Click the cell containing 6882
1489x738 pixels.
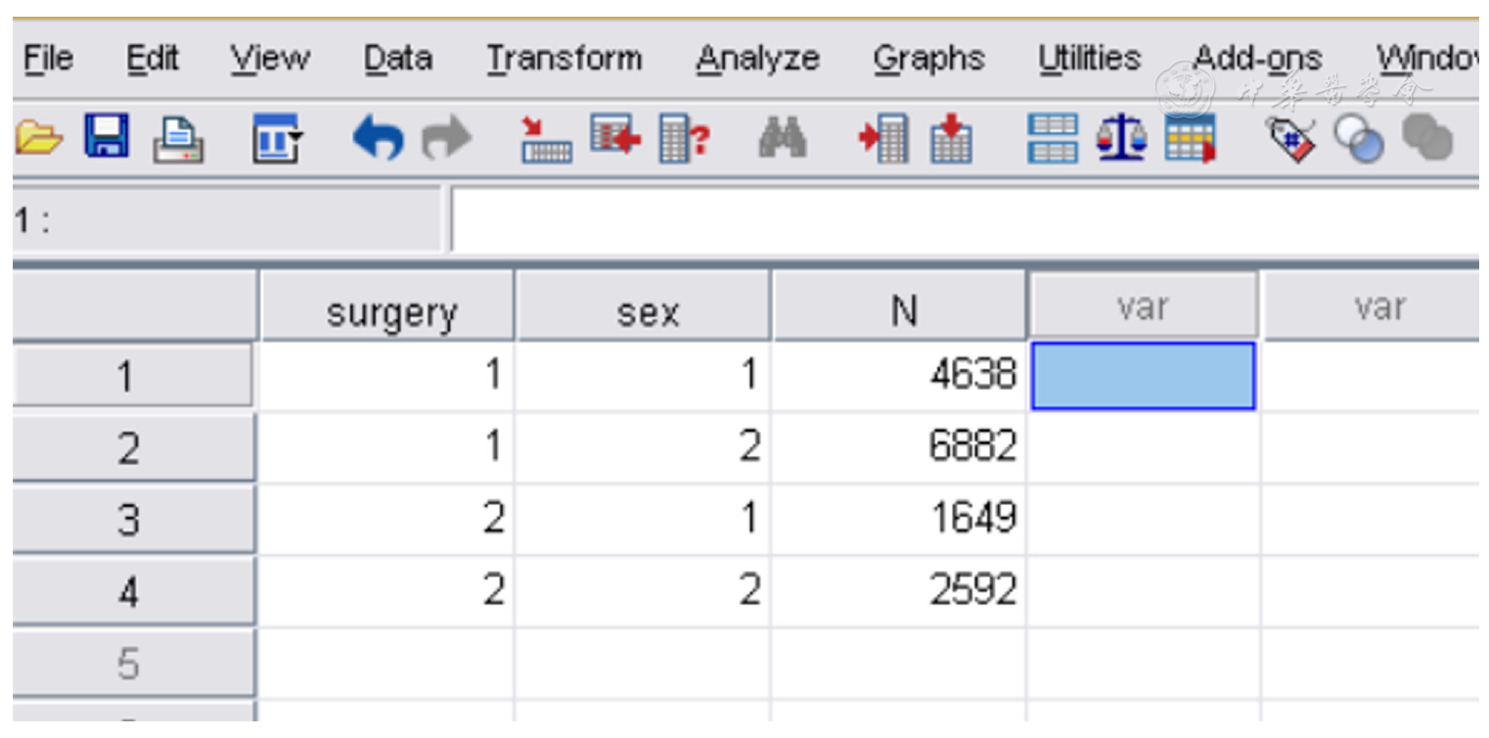pyautogui.click(x=899, y=447)
